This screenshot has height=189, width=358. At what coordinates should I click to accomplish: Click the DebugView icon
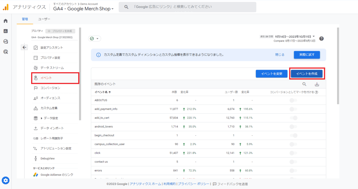36,158
